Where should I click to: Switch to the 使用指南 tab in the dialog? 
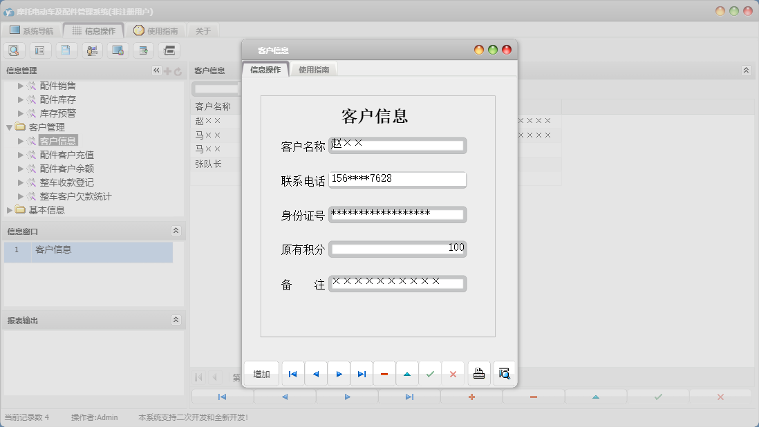pyautogui.click(x=314, y=70)
